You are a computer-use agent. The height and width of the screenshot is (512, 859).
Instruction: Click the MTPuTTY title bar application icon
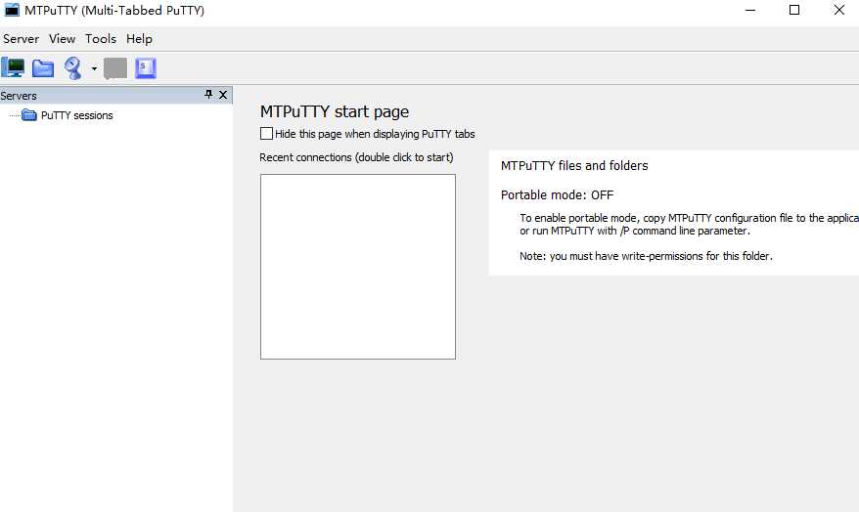tap(12, 10)
